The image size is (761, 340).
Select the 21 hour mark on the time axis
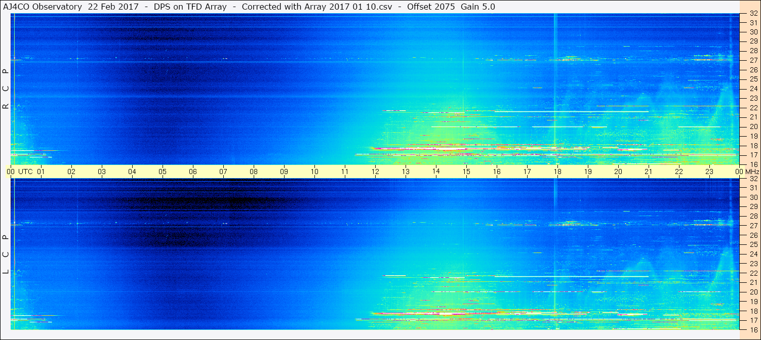click(649, 172)
